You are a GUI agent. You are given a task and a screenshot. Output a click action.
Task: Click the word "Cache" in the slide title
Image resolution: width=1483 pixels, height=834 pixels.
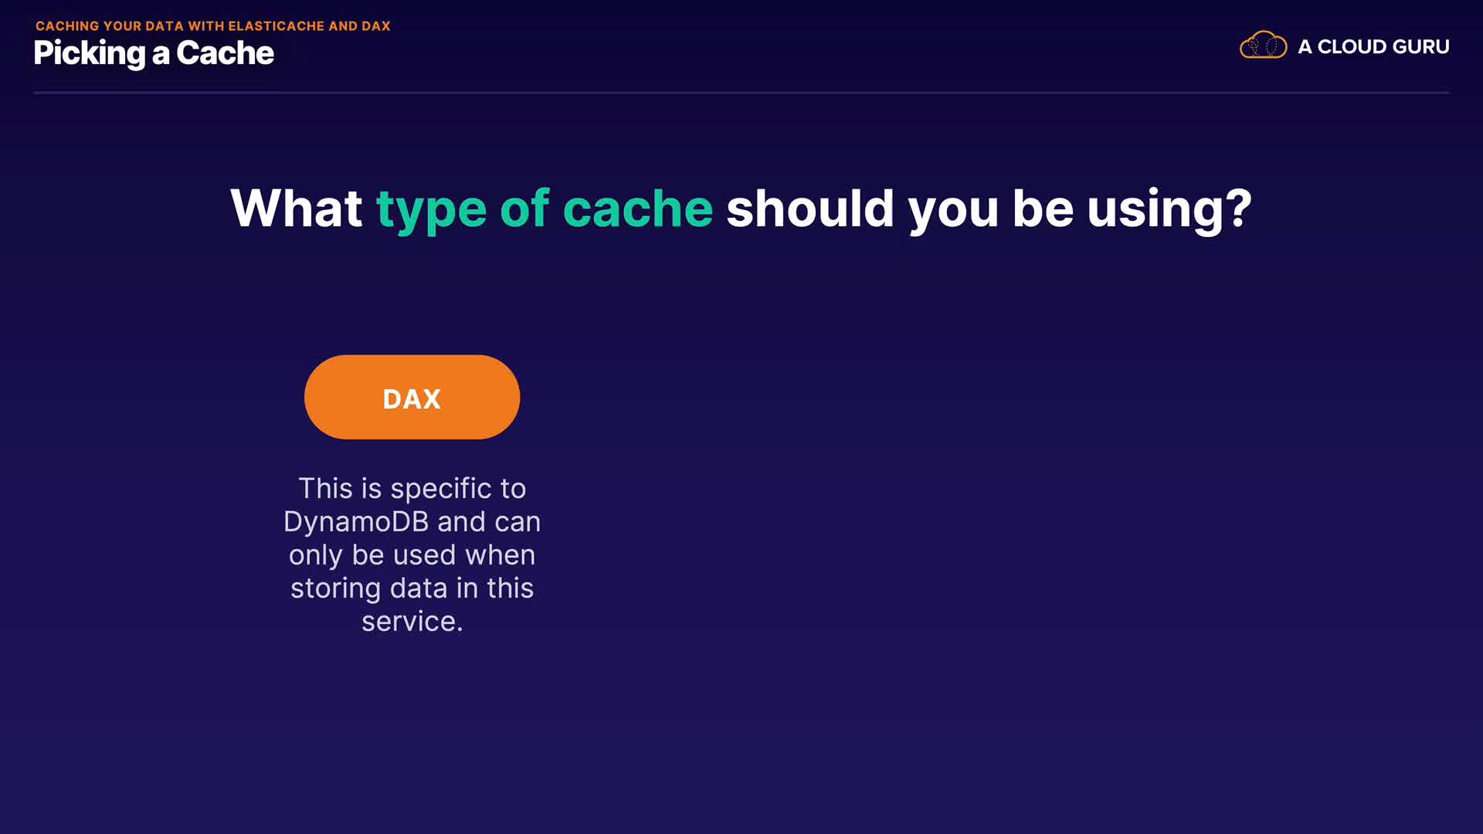(225, 53)
